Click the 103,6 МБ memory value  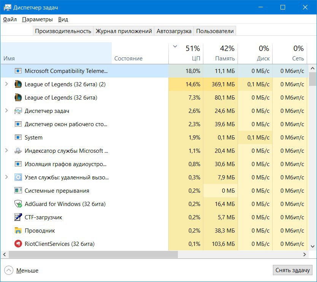pos(223,244)
